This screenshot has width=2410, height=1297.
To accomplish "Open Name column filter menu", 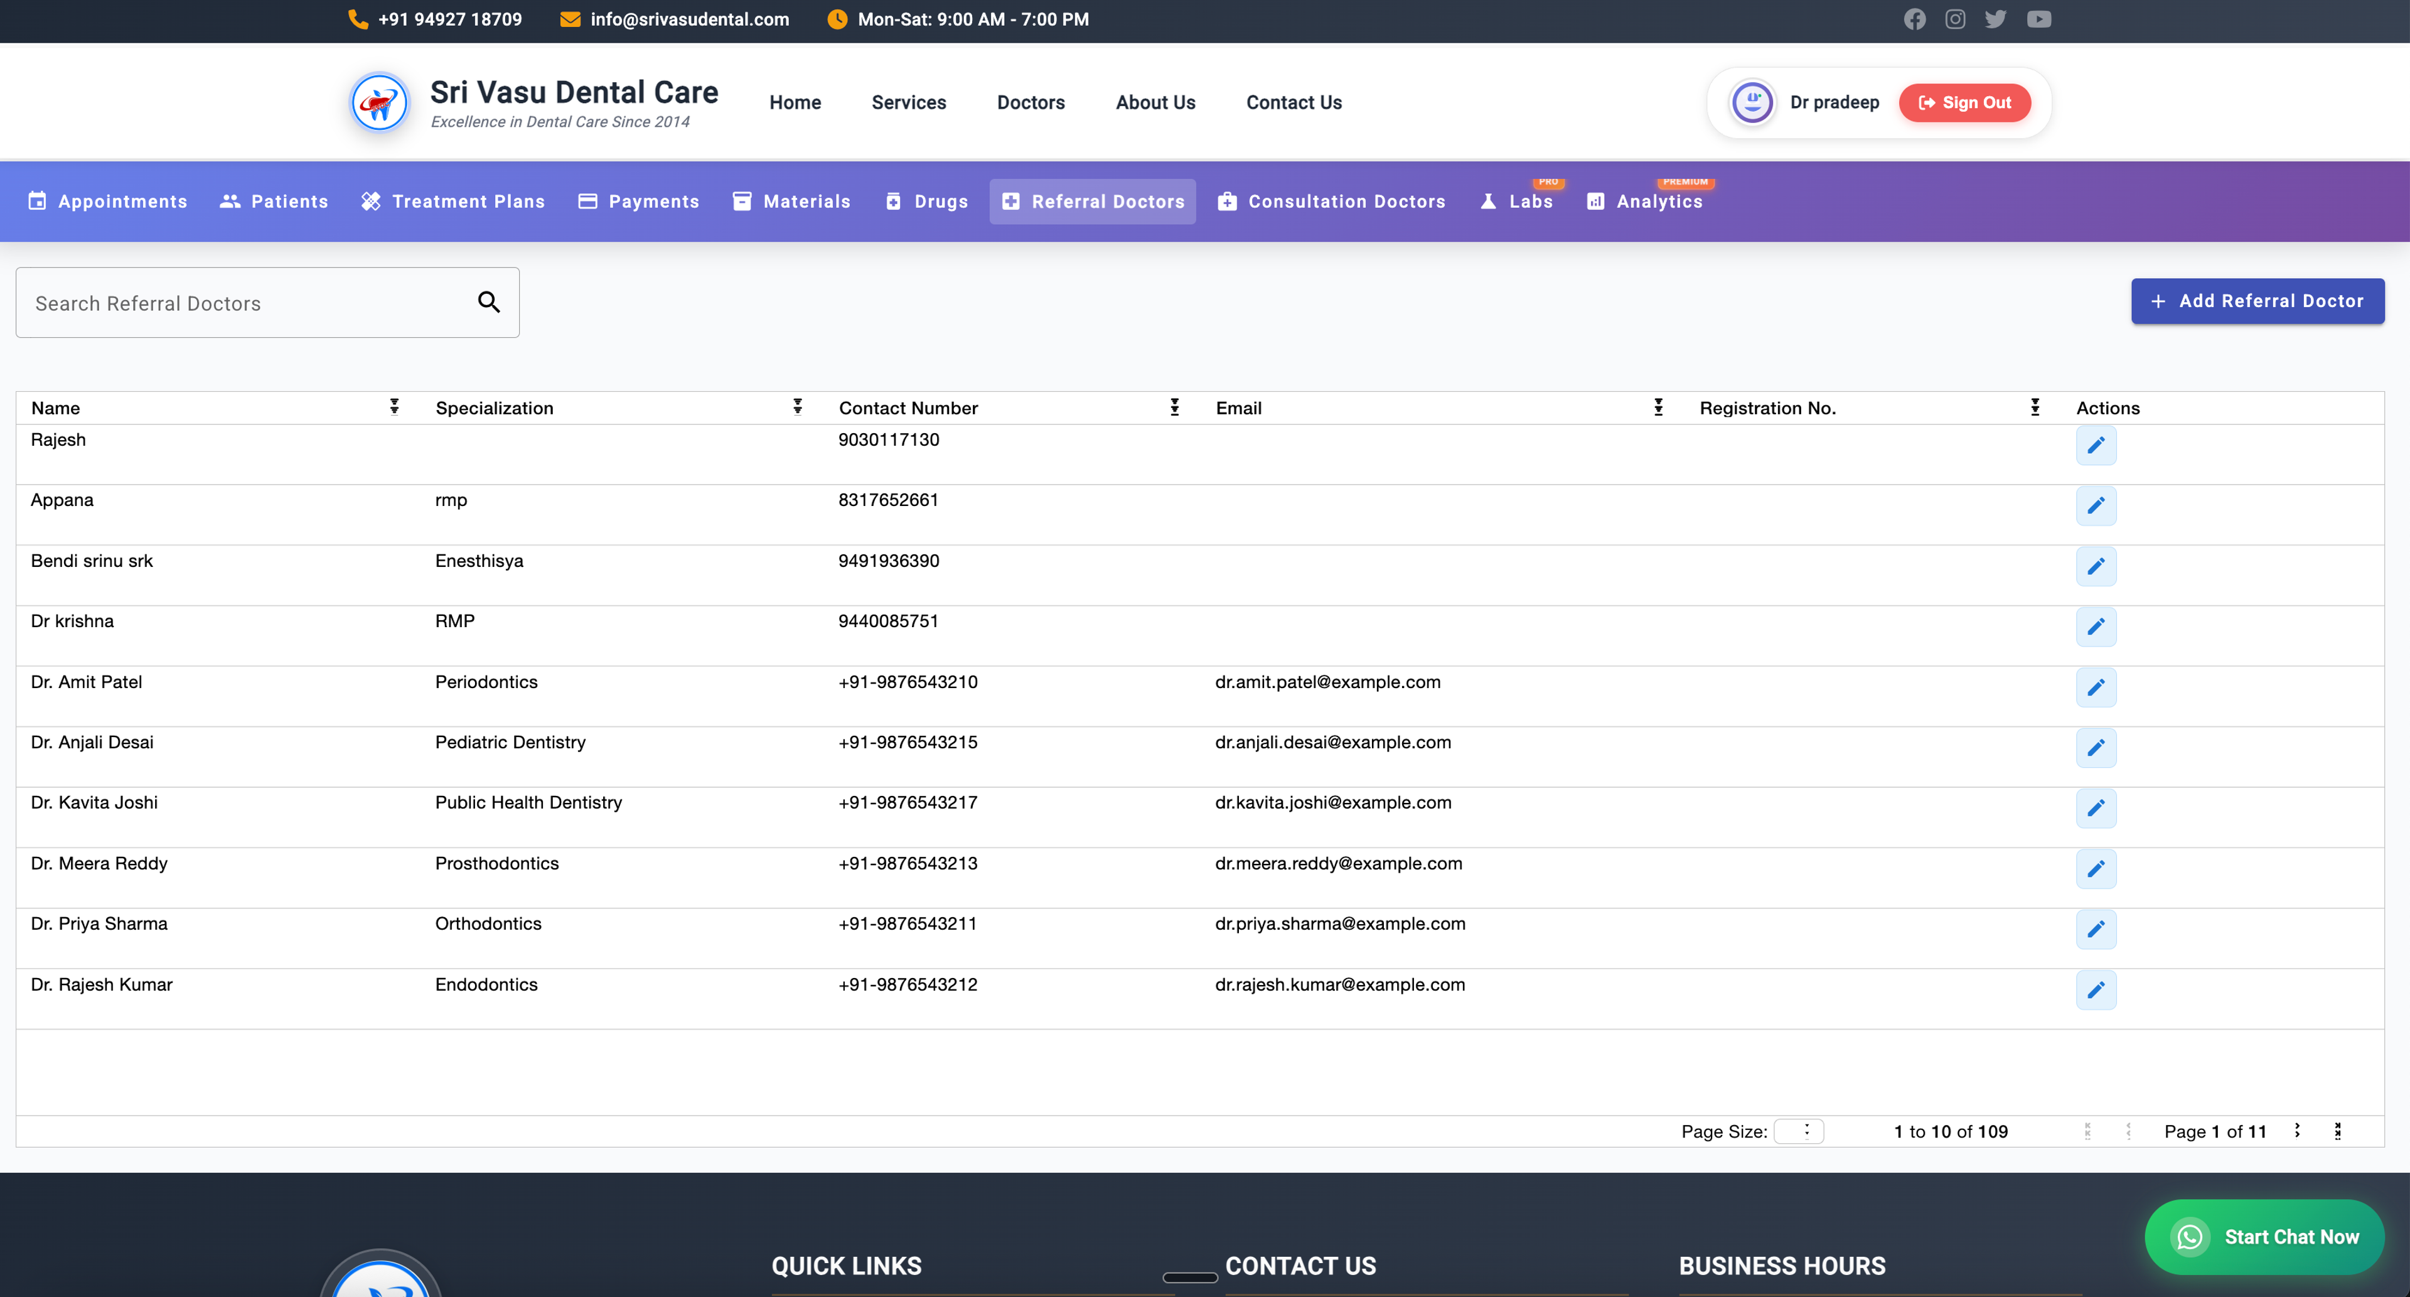I will [394, 407].
